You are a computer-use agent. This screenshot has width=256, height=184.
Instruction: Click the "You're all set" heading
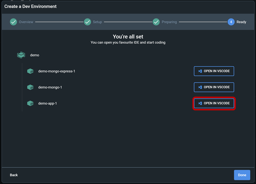coord(128,37)
